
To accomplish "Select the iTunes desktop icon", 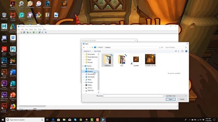I will click(x=38, y=4).
